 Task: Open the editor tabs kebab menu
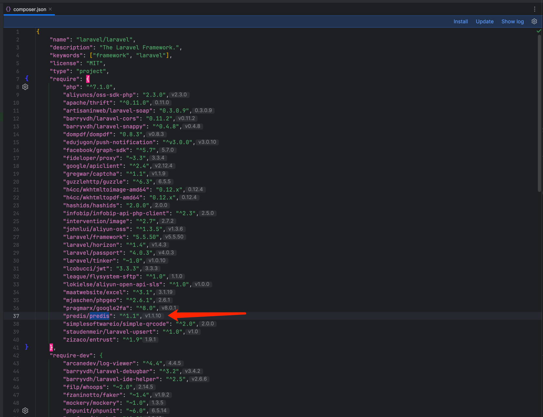[x=535, y=9]
